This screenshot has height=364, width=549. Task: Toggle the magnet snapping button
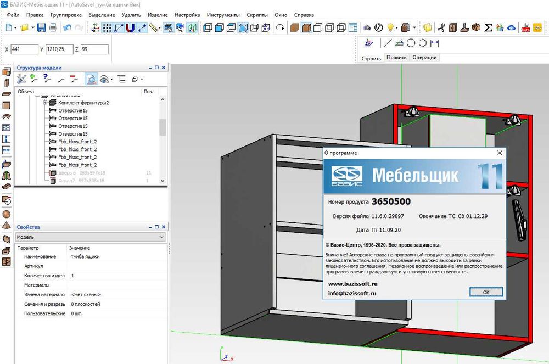pyautogui.click(x=130, y=27)
